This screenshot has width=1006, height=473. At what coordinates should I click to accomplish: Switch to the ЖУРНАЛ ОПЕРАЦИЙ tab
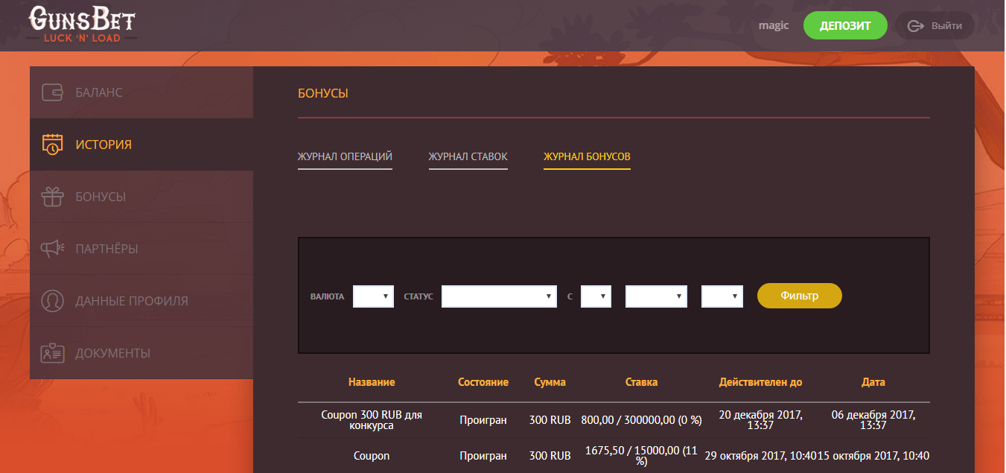coord(345,156)
